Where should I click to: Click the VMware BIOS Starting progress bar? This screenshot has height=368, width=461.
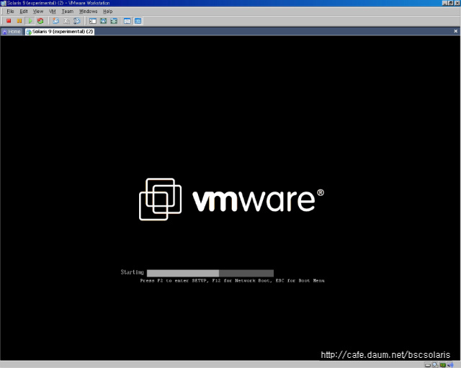(210, 273)
